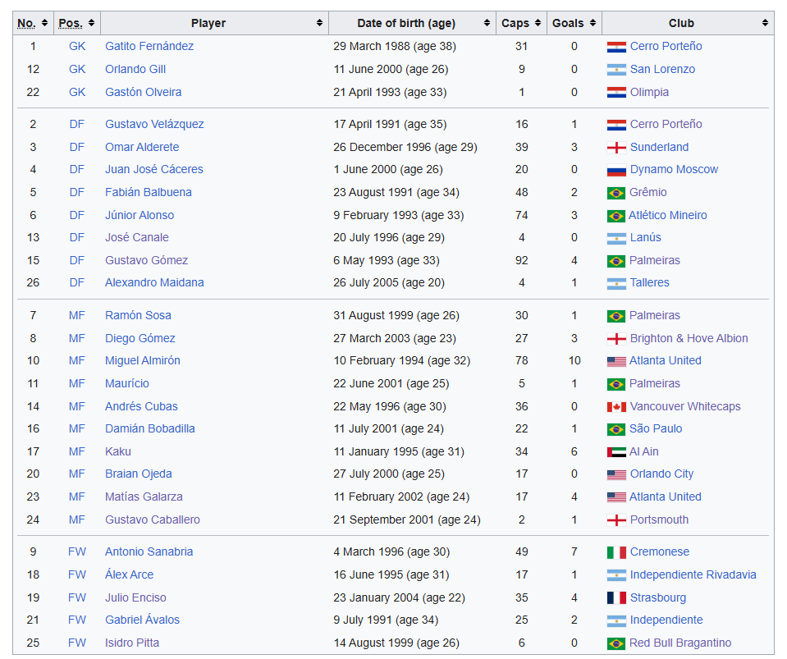
Task: Open the Red Bull Bragantino club link
Action: [680, 643]
